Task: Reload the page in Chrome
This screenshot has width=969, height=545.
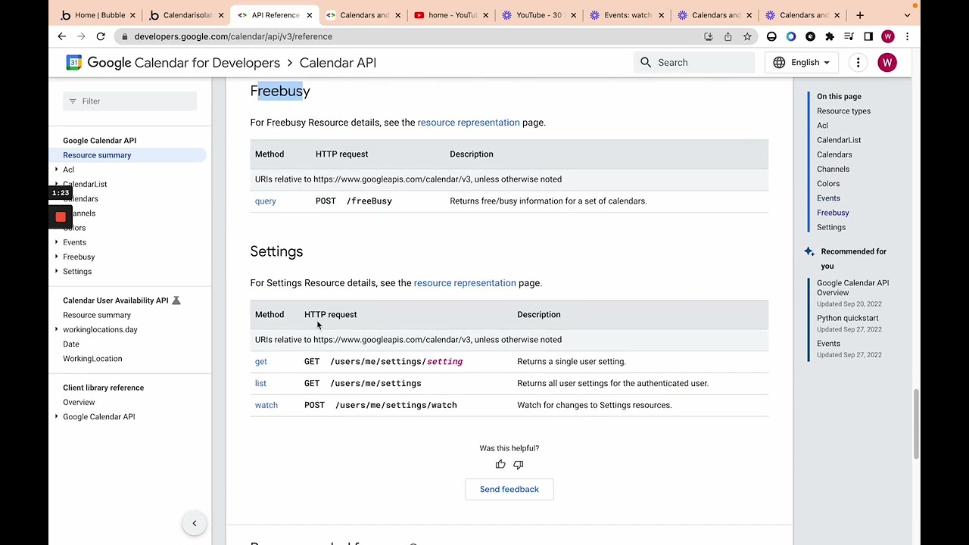Action: pos(101,36)
